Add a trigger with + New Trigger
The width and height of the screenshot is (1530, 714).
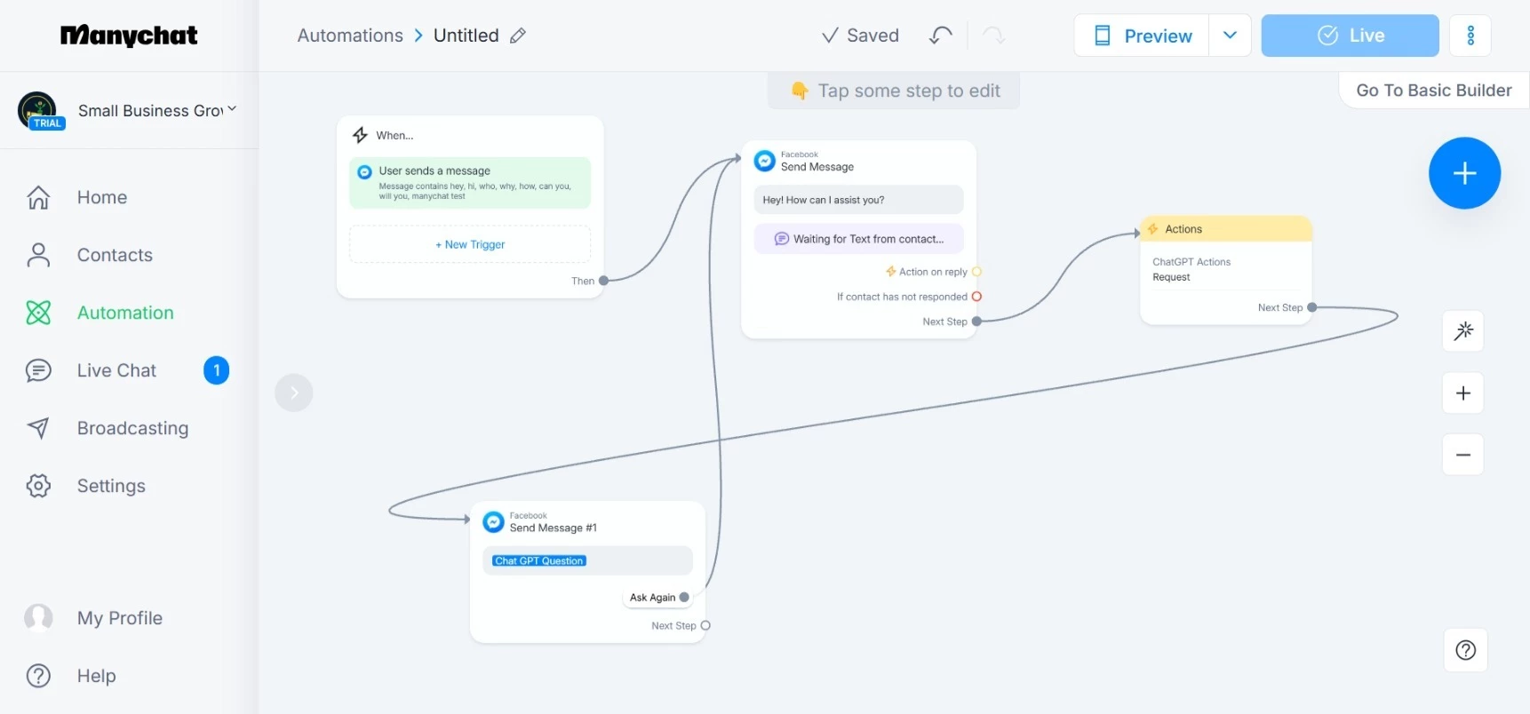click(x=470, y=244)
